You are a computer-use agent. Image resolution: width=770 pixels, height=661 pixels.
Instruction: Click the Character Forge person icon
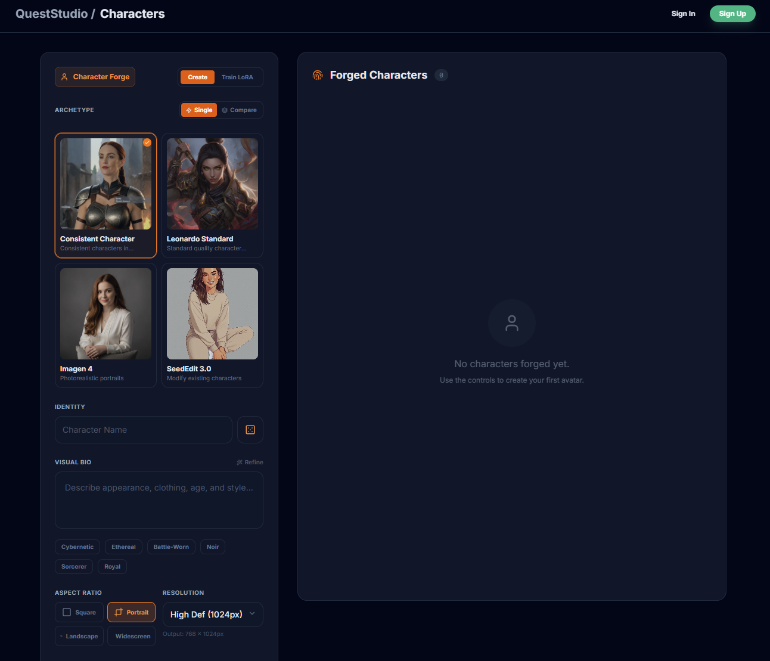point(64,76)
